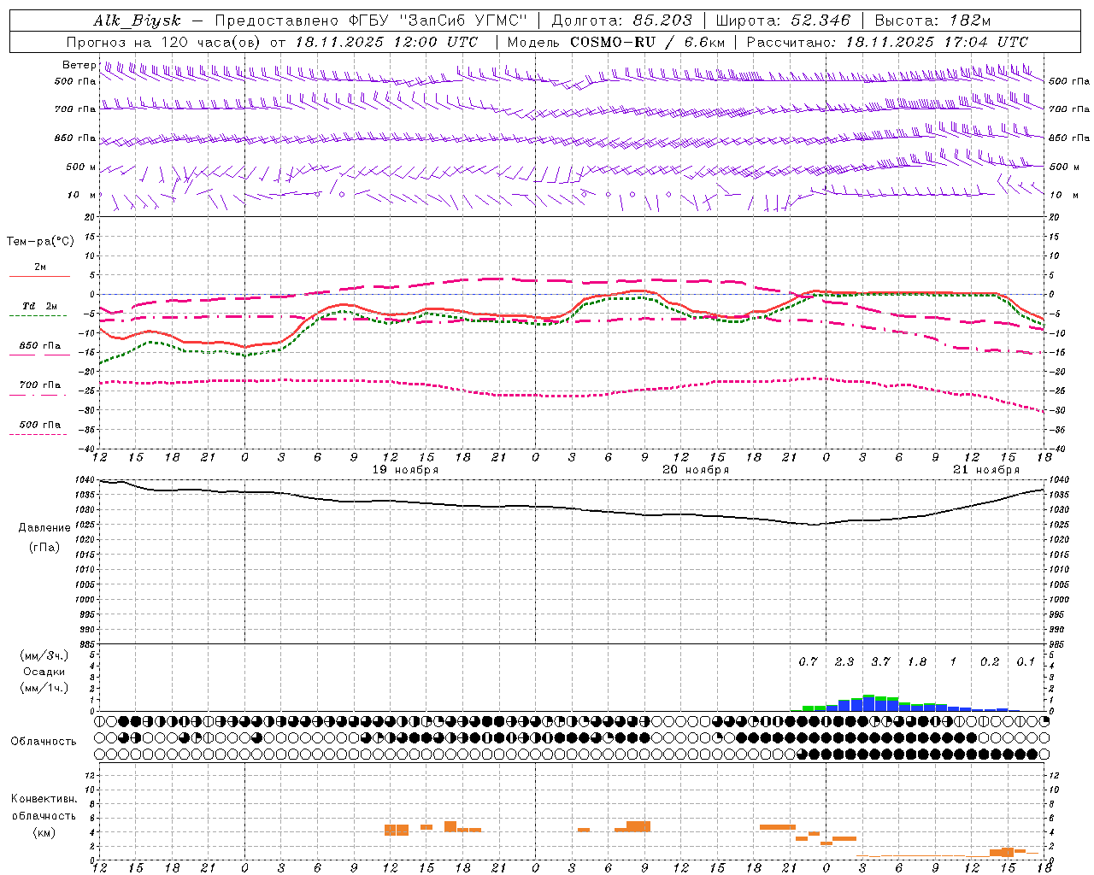
Task: Click the Тем-ра(°C) axis label
Action: pos(40,242)
